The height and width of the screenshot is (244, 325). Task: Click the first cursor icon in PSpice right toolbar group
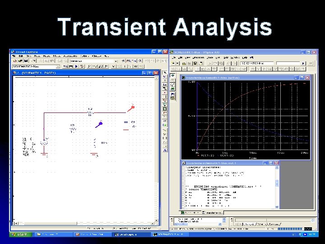[253, 69]
